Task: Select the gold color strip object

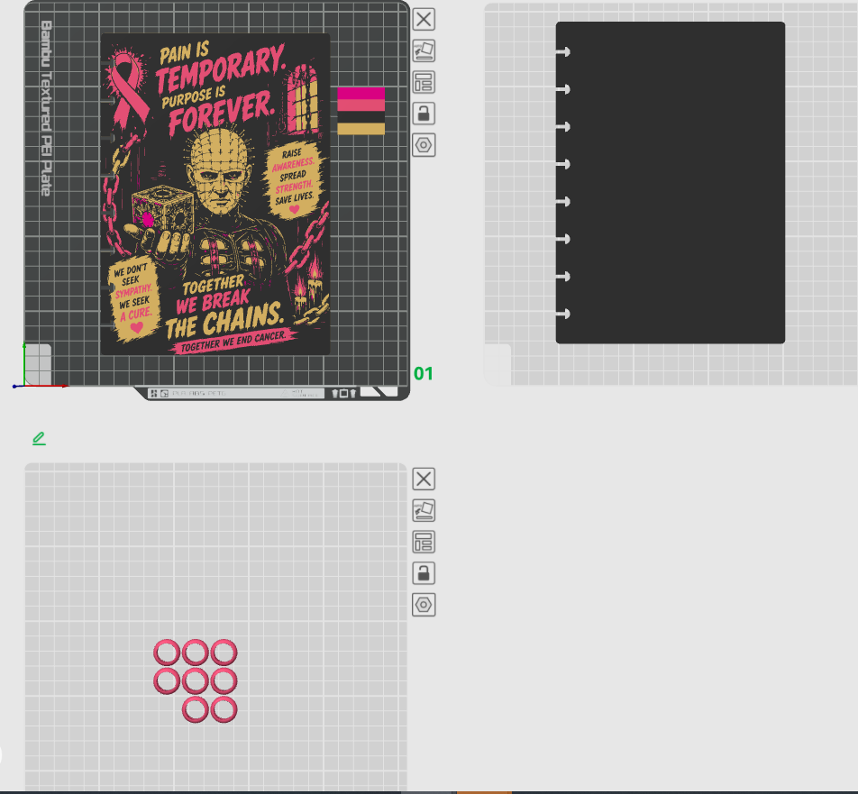Action: click(x=361, y=129)
